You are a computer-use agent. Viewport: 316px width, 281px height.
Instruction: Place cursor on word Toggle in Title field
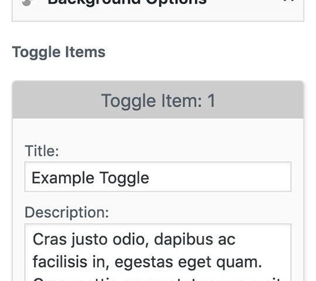[x=124, y=178]
